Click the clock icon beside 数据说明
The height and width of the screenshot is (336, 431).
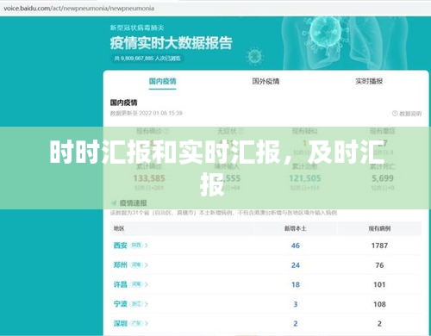395,114
